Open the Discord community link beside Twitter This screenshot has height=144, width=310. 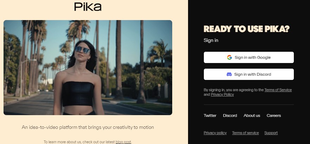230,115
